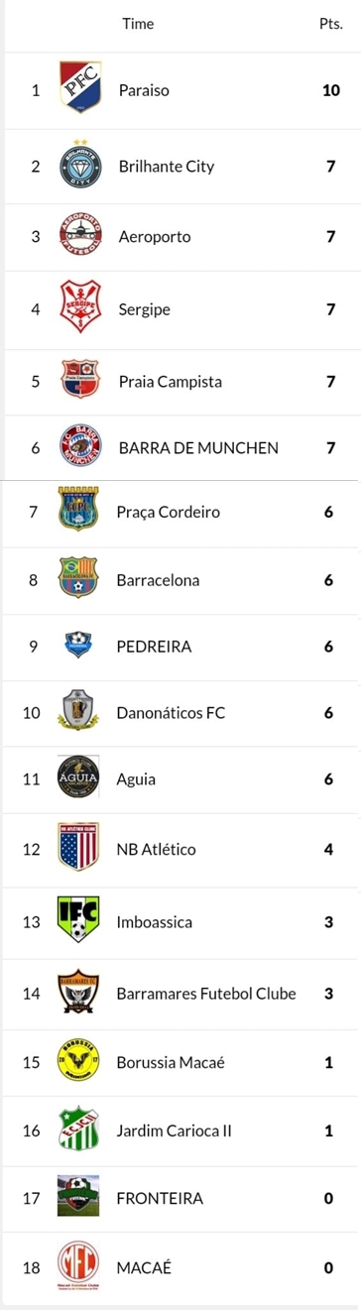
Task: Open the Brilhante City diamond logo
Action: pyautogui.click(x=78, y=165)
